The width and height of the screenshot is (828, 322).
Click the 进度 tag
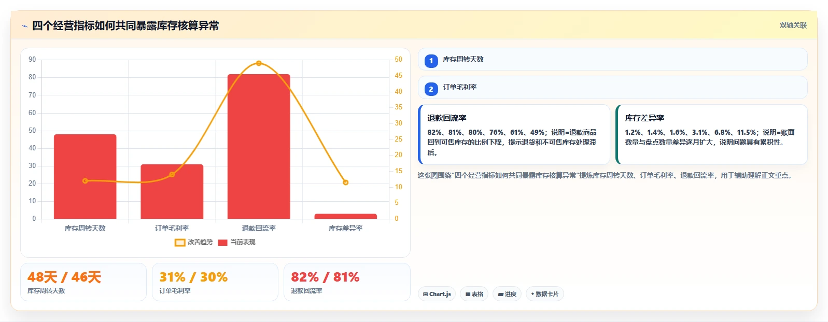pyautogui.click(x=507, y=294)
